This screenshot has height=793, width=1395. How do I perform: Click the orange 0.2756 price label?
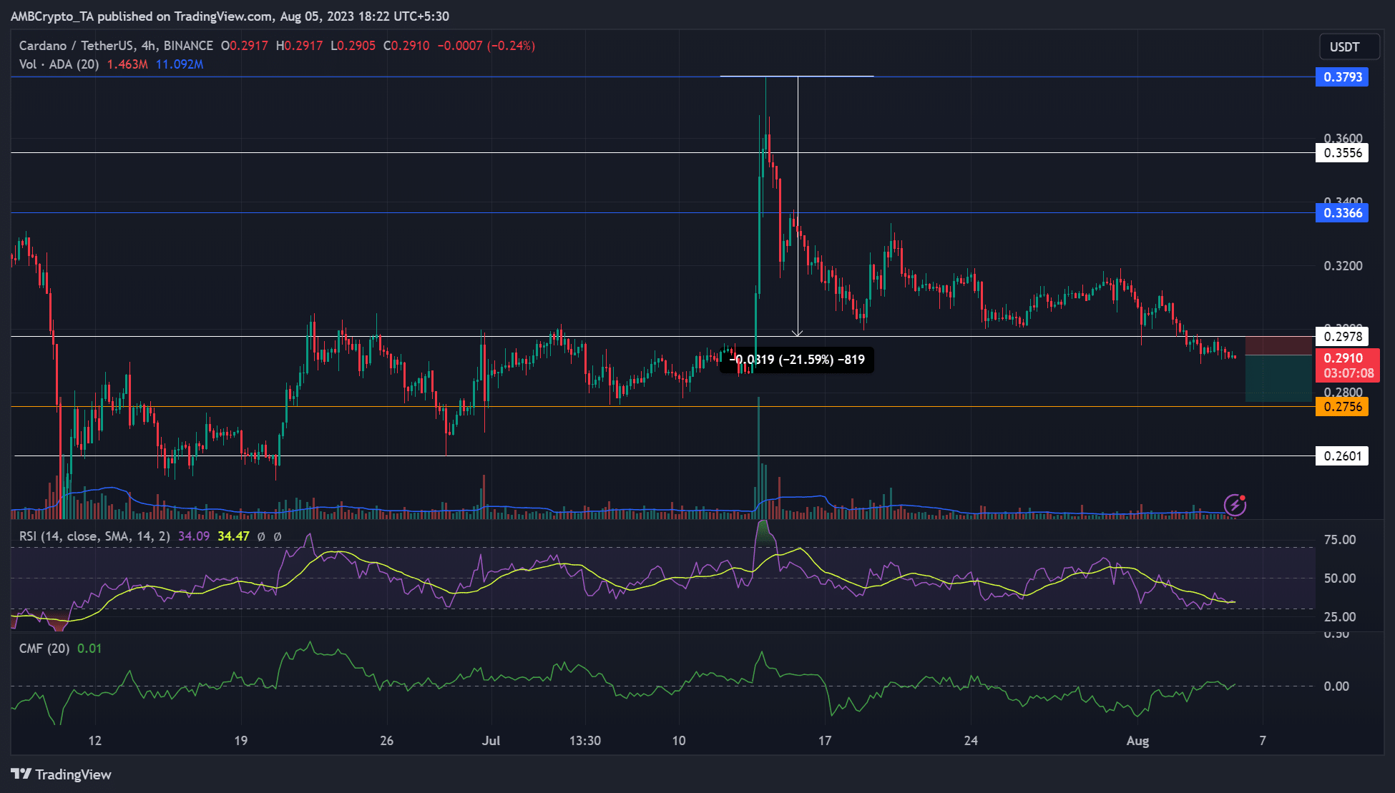coord(1342,407)
